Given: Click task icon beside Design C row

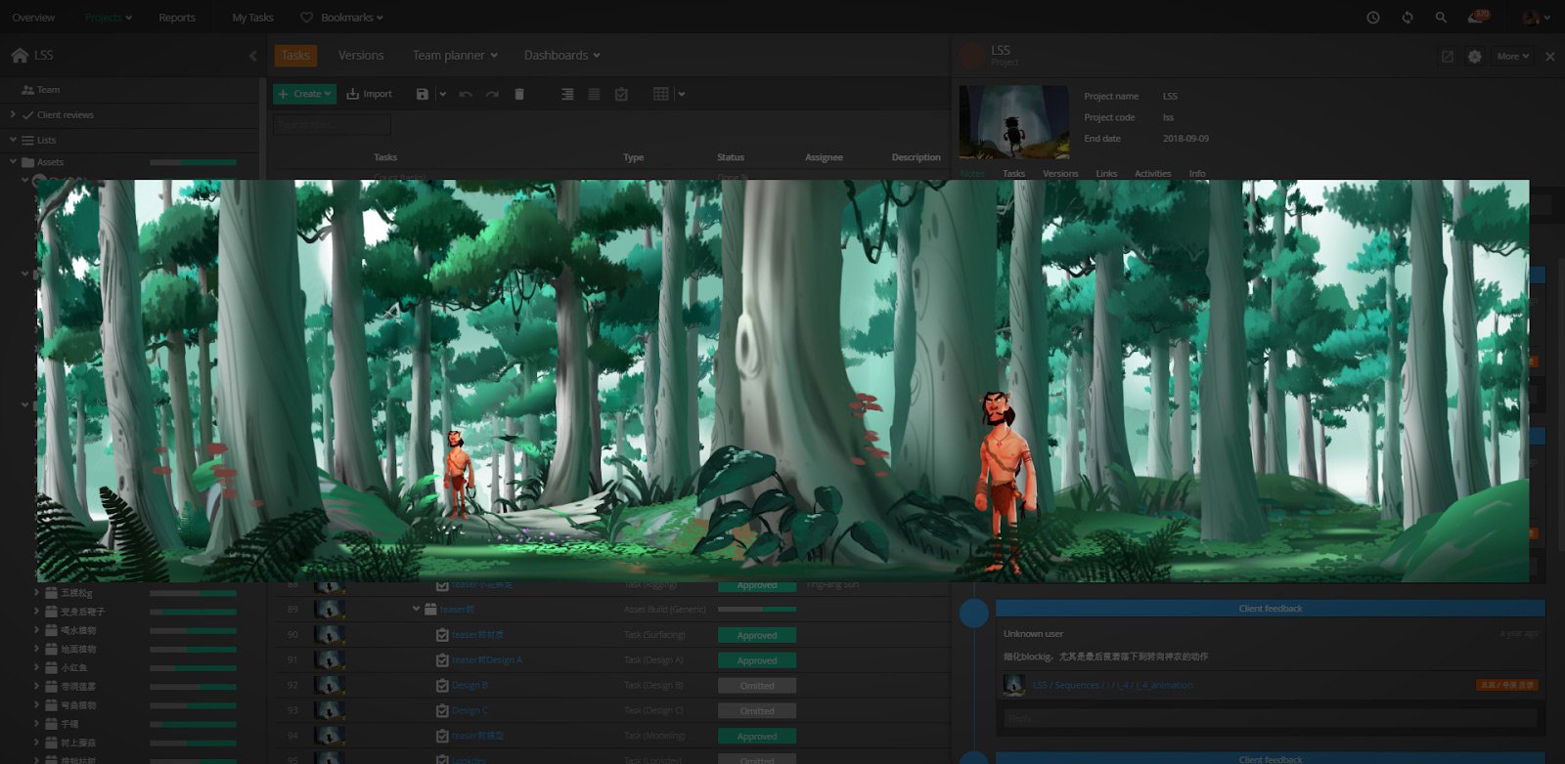Looking at the screenshot, I should click(x=442, y=711).
